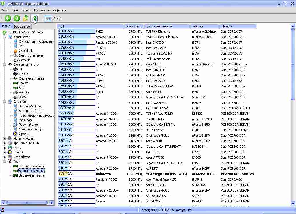The height and width of the screenshot is (214, 296).
Task: Click the Overclock flame icon
Action: (16, 51)
